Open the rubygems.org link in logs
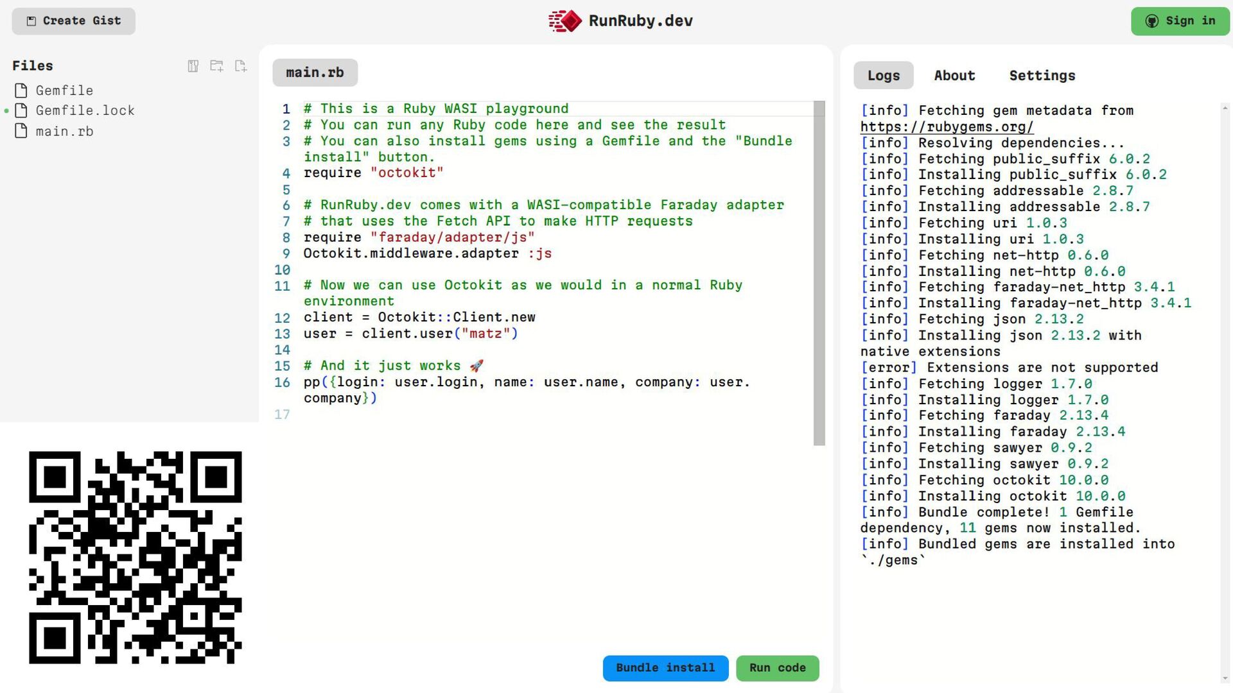Viewport: 1233px width, 693px height. [x=947, y=127]
